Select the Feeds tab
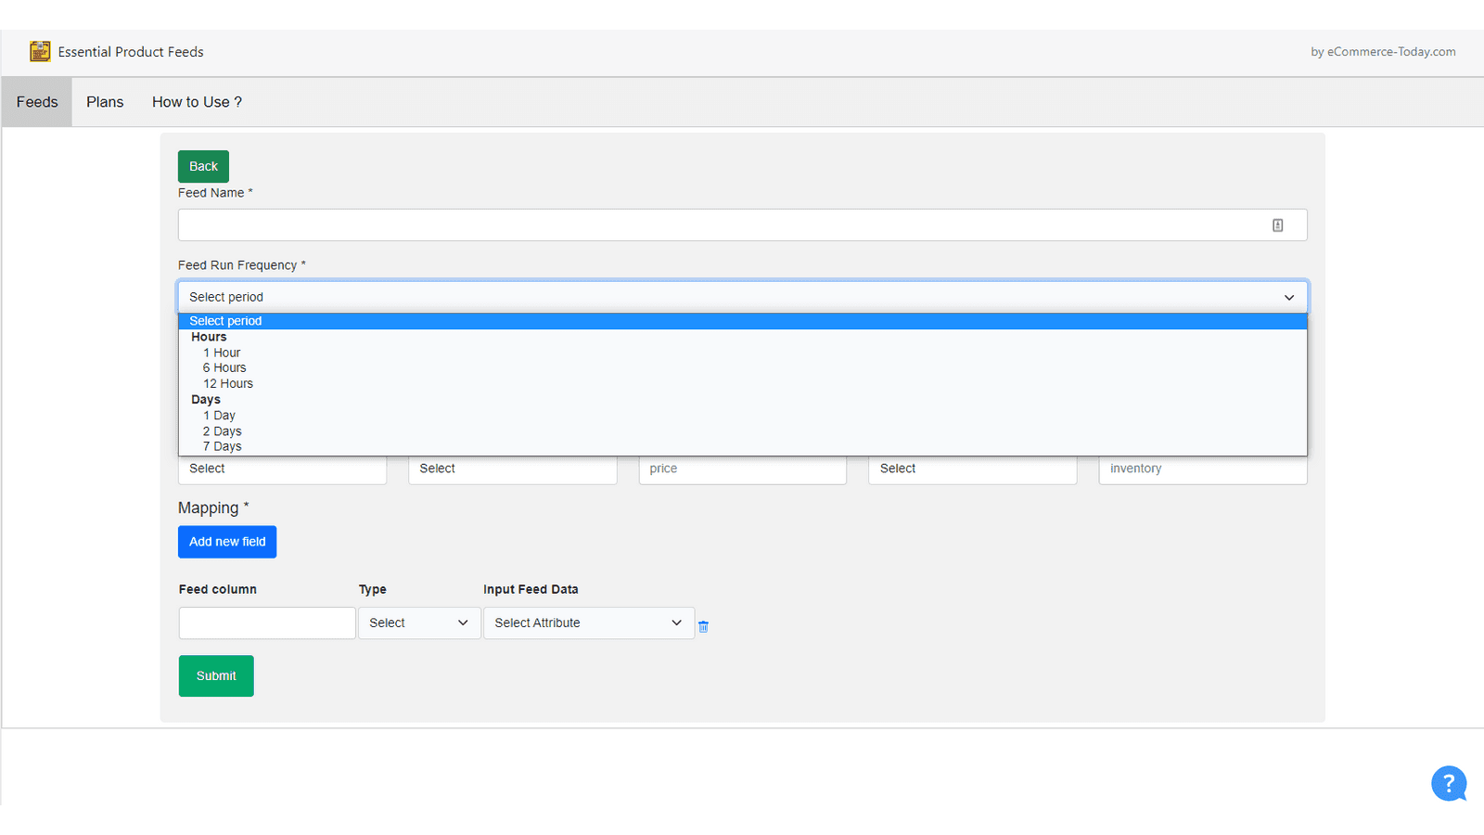The height and width of the screenshot is (835, 1484). tap(36, 102)
